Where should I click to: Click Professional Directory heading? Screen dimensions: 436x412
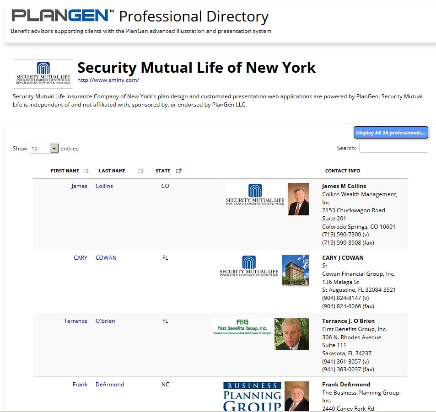coord(194,16)
